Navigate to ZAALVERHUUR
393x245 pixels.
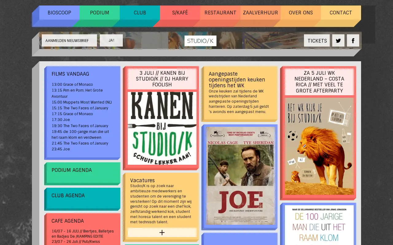[260, 13]
